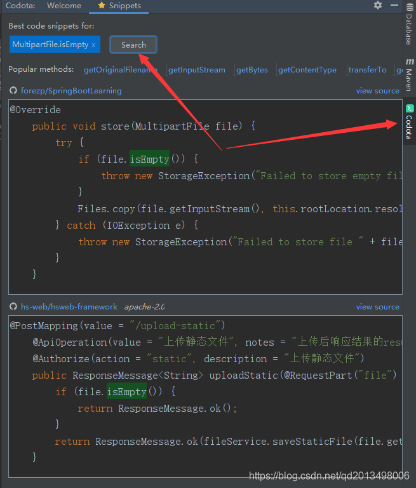Click 'public void store' method signature
This screenshot has width=416, height=488.
coord(144,126)
